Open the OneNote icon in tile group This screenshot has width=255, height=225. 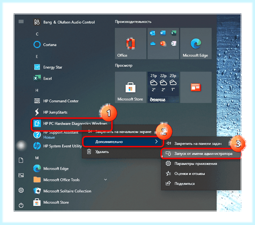(x=174, y=44)
